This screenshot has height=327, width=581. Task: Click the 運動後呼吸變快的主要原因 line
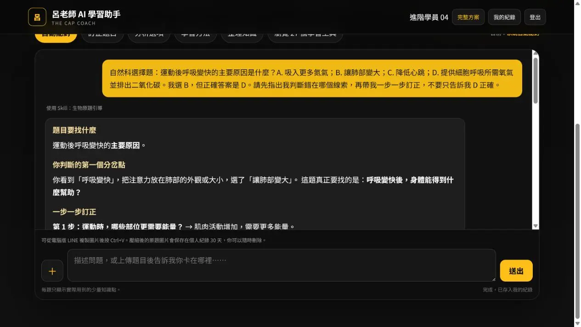99,146
